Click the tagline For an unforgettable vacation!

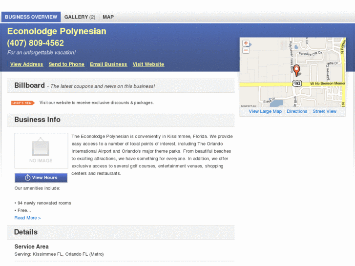tap(42, 53)
